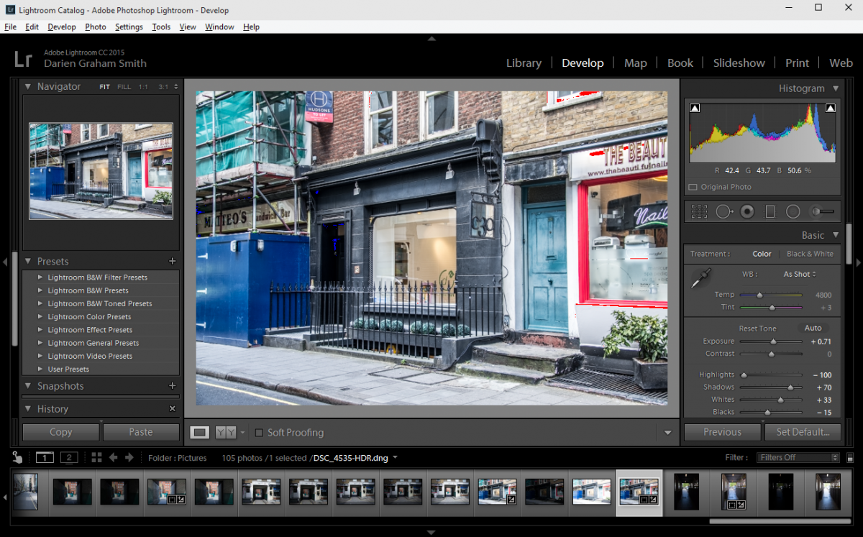
Task: Click the Auto tone button
Action: [x=813, y=328]
